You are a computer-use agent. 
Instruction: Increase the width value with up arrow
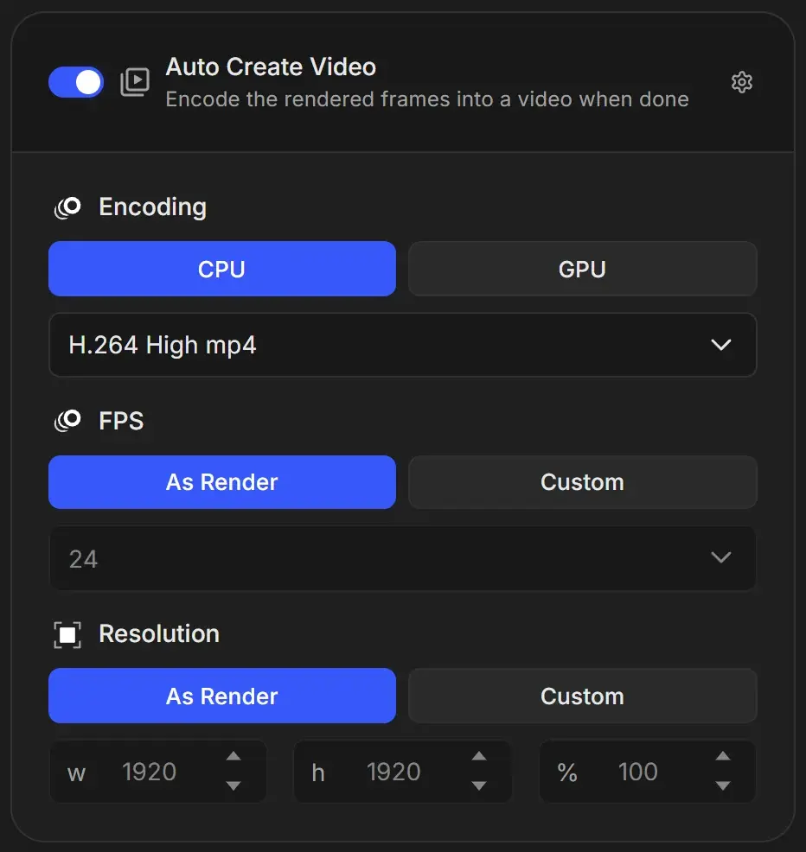coord(233,756)
